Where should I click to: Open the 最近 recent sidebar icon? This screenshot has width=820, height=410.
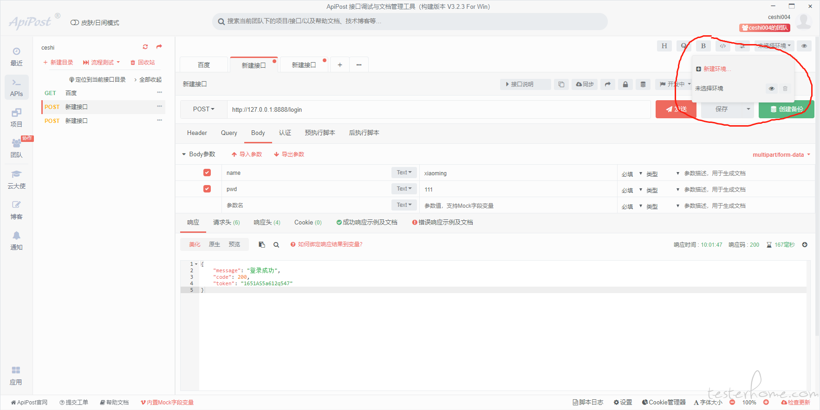16,57
